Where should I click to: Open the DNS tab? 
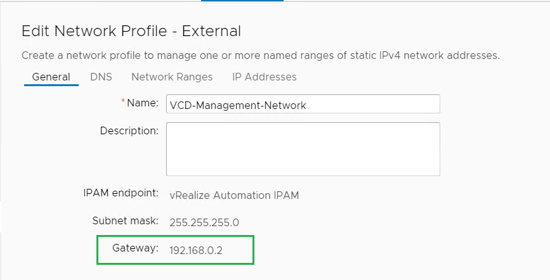coord(101,77)
